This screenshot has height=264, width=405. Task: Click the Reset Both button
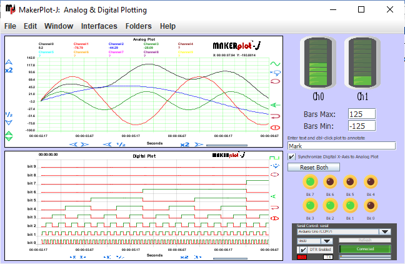(x=314, y=168)
